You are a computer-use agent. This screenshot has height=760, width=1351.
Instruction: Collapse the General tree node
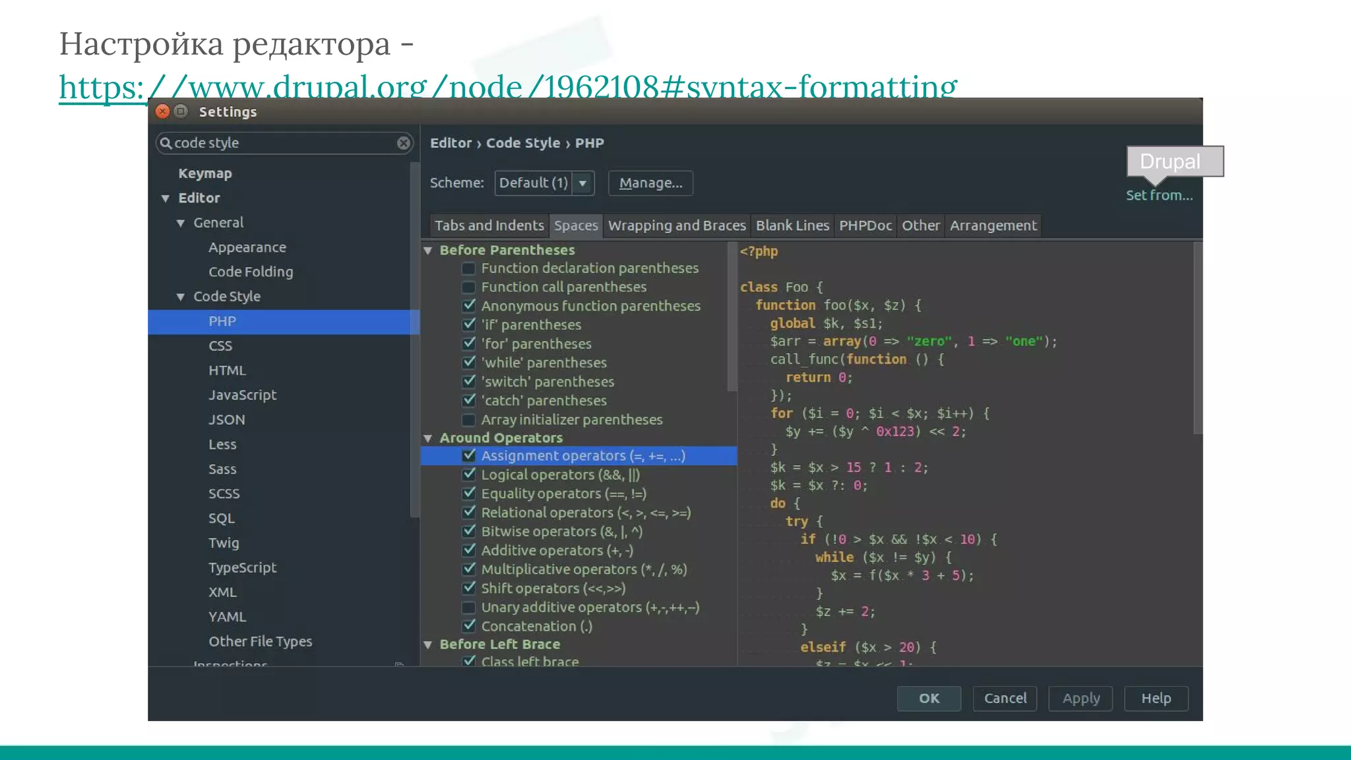click(181, 224)
